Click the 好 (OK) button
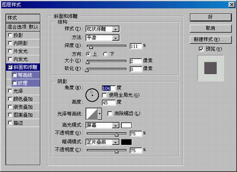 pos(211,17)
